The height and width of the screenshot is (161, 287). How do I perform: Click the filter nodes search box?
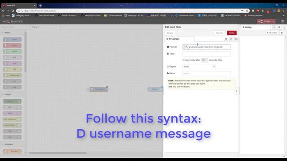coord(14,27)
